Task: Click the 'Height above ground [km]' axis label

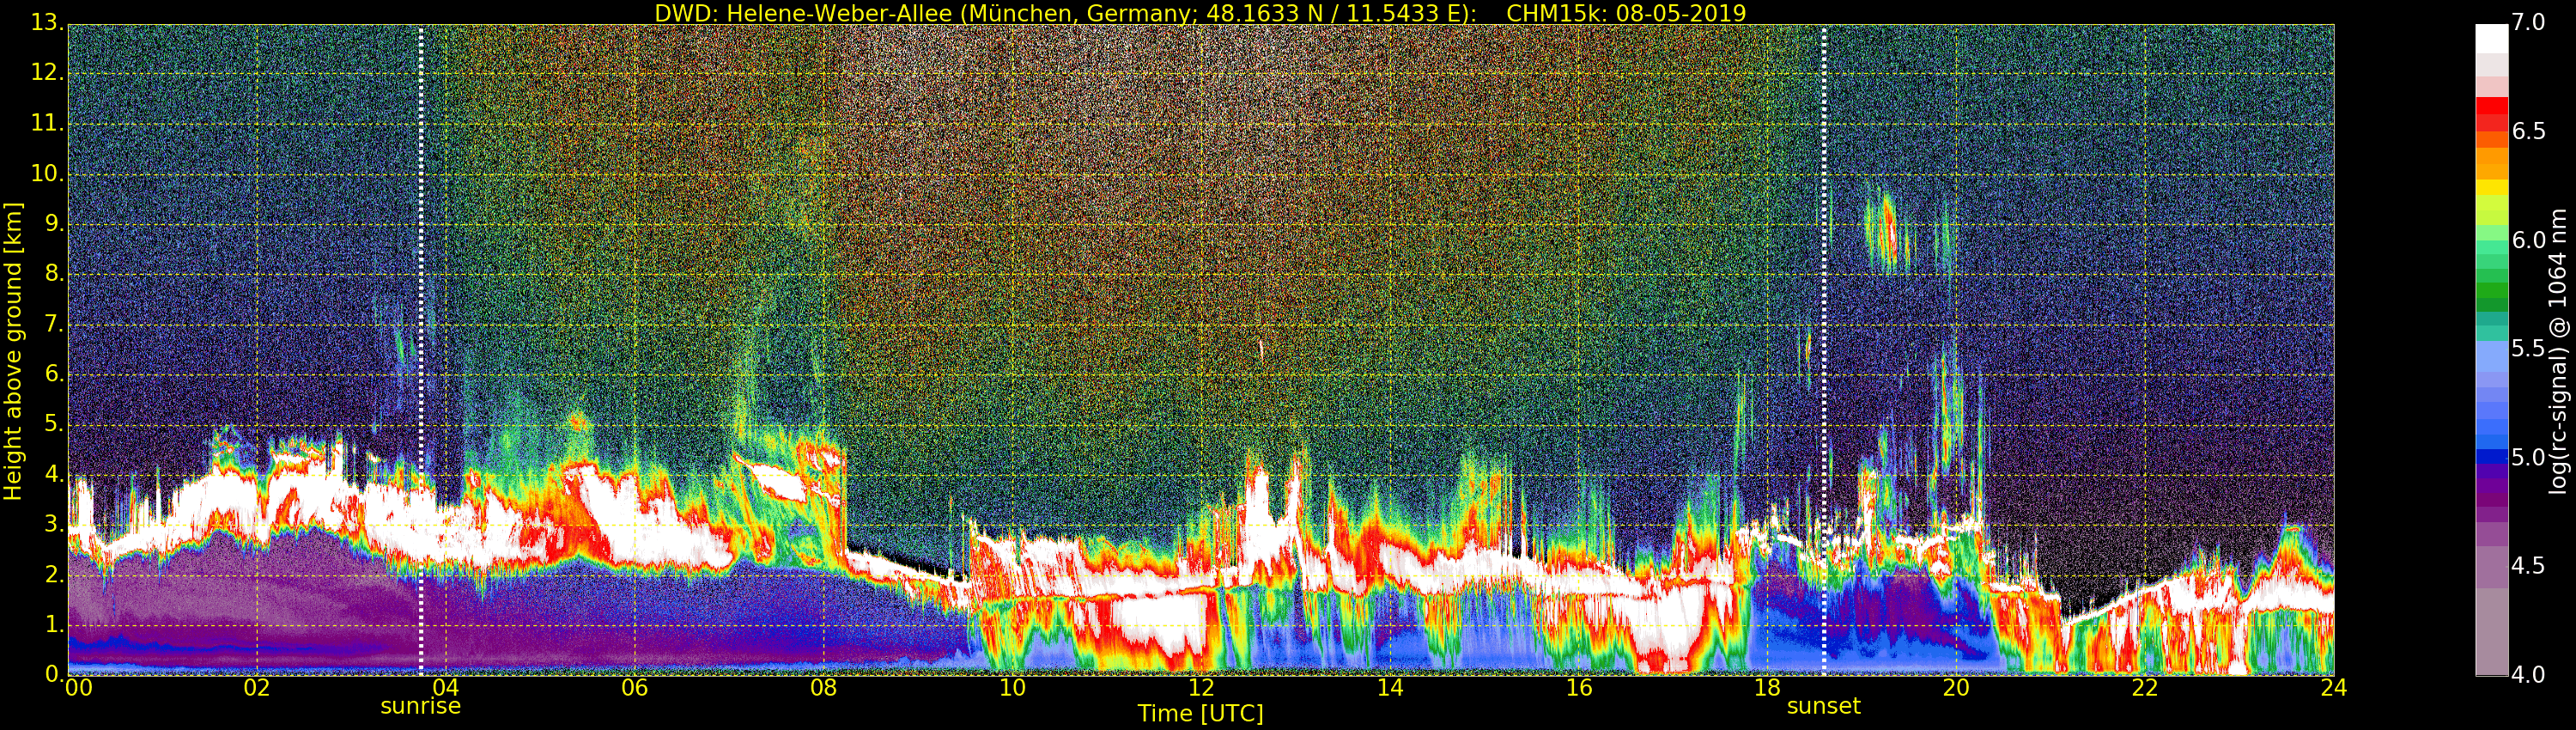Action: (13, 351)
